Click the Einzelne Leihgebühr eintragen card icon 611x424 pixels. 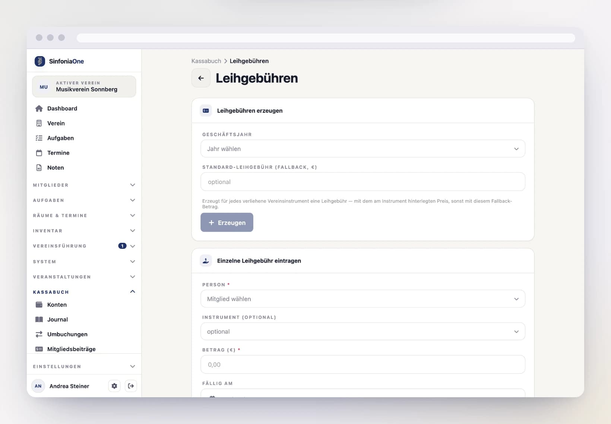[x=206, y=261]
